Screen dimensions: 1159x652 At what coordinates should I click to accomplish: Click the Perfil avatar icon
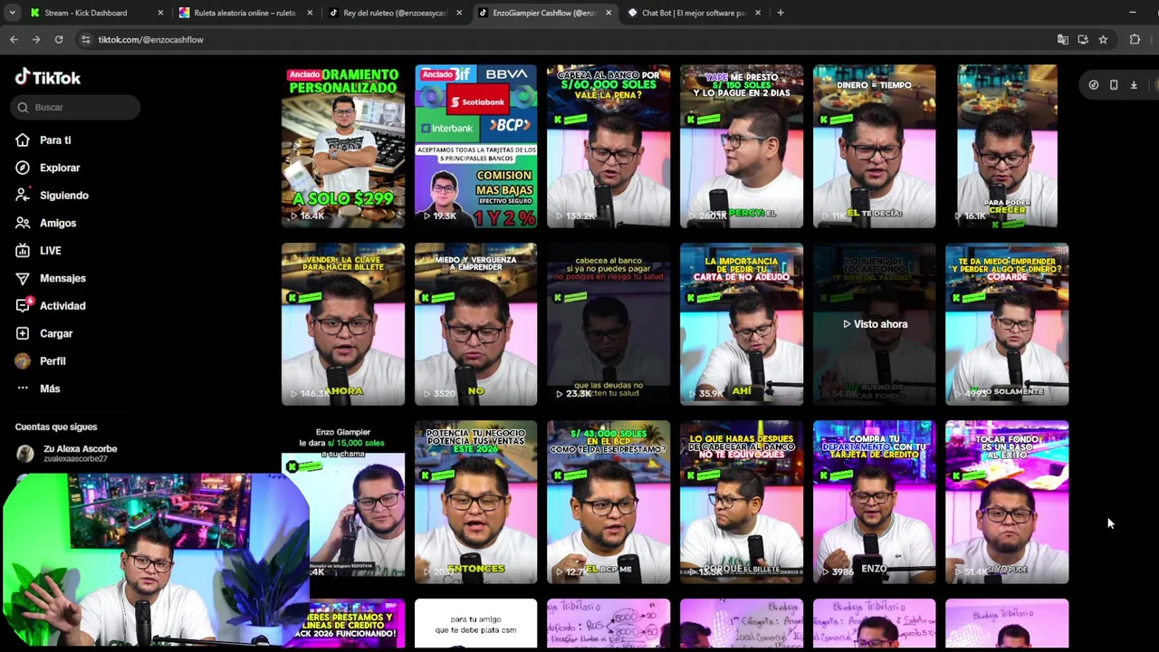point(23,361)
